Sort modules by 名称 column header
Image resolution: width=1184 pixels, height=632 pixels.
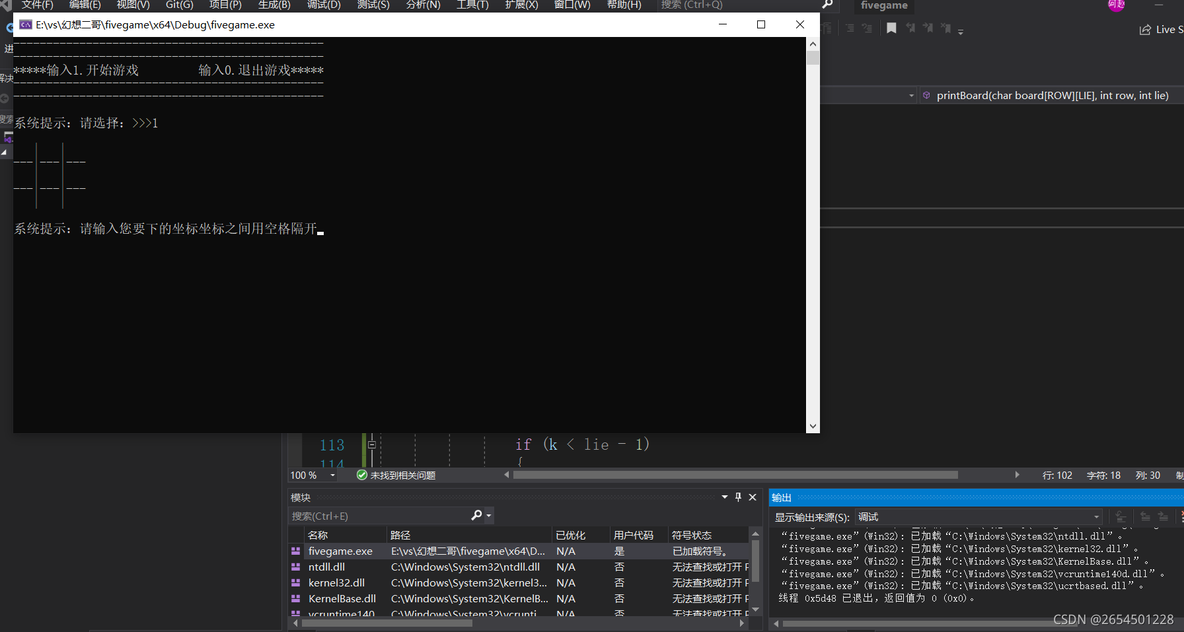point(345,535)
